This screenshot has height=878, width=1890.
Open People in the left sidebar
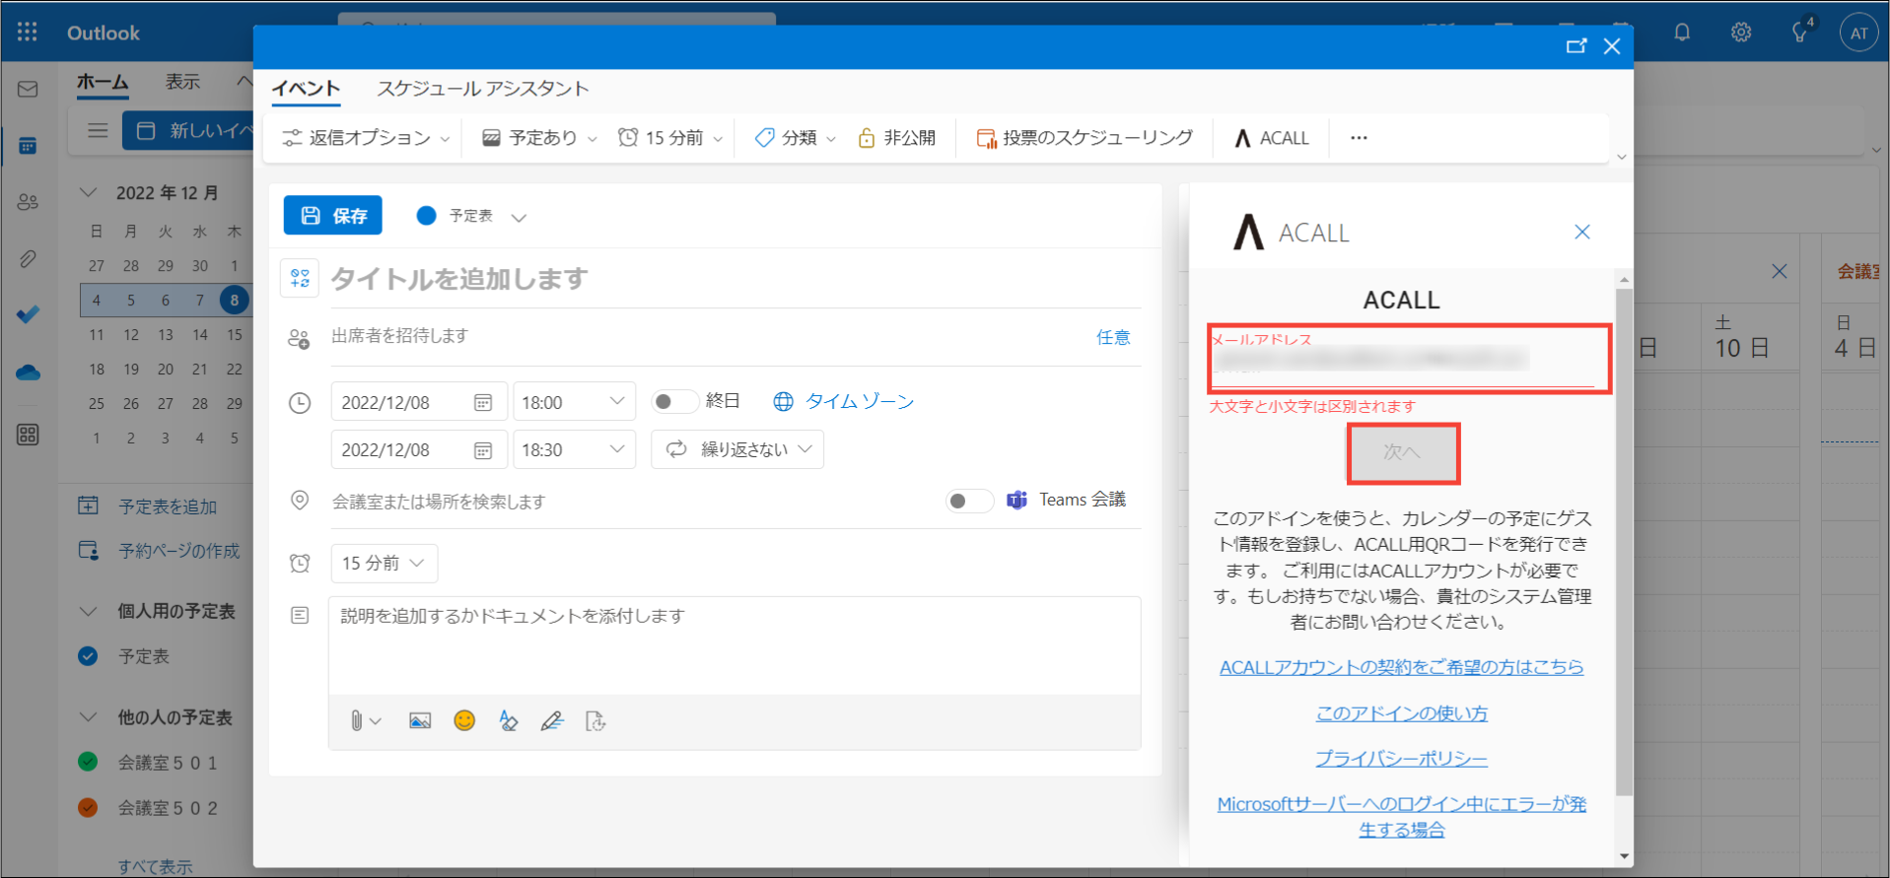28,202
